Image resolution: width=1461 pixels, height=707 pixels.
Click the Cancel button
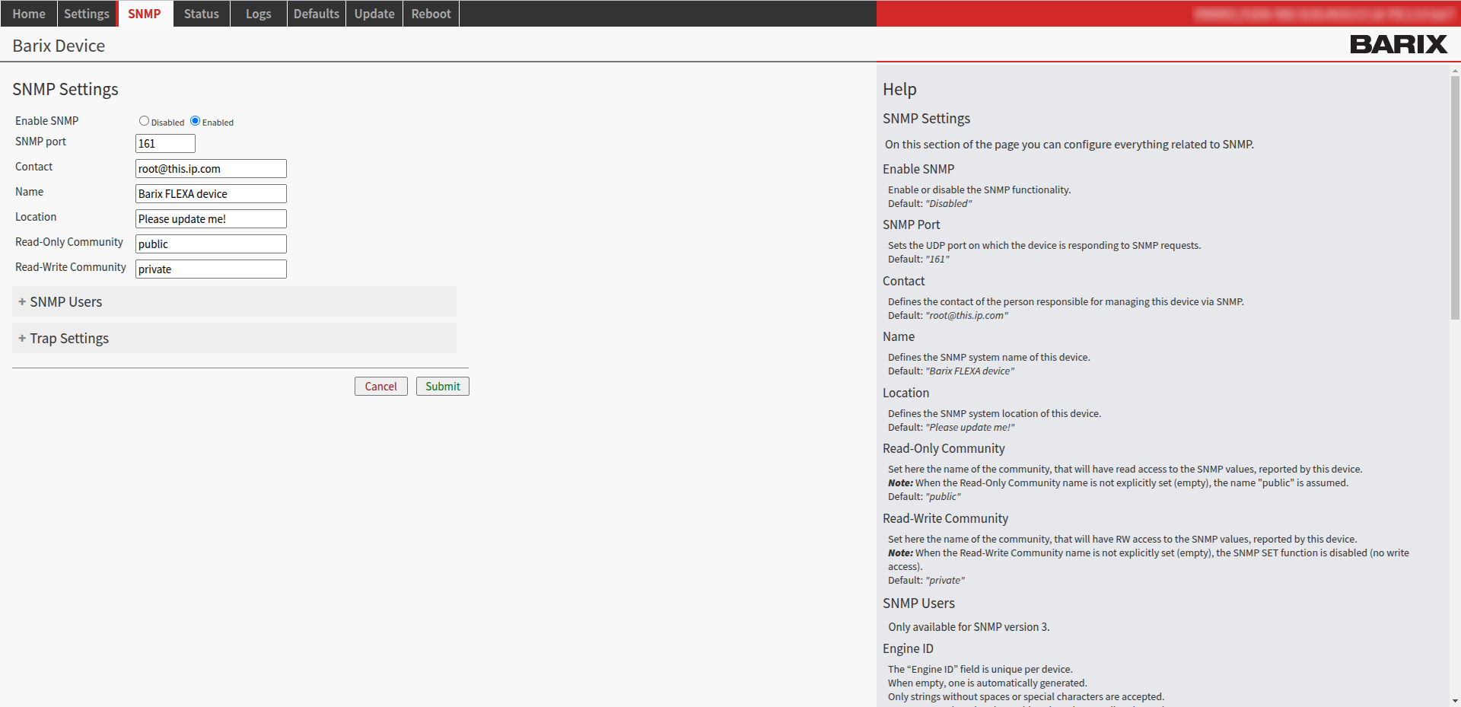380,386
